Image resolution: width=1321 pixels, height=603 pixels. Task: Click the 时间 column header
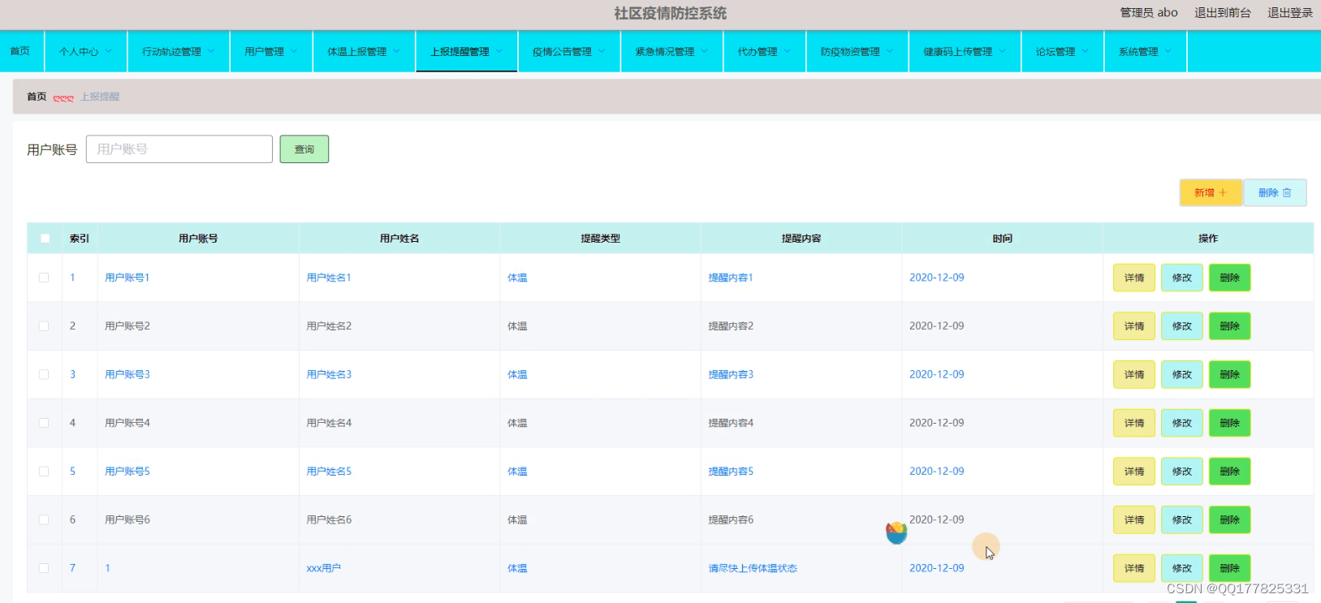[1002, 239]
